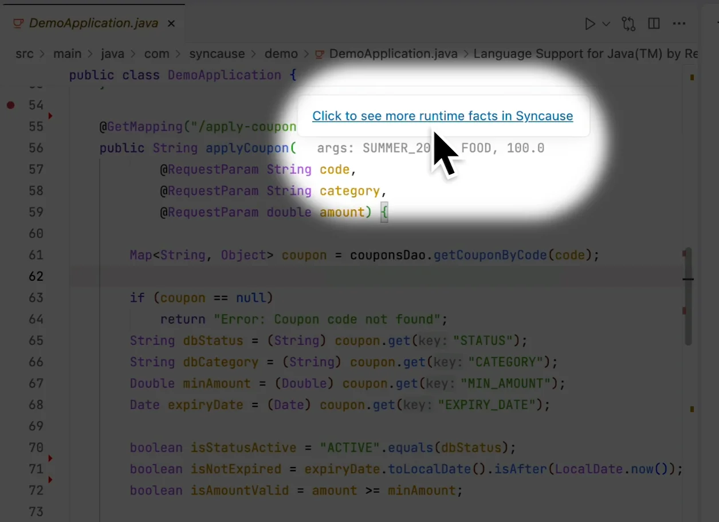Click the 'main' breadcrumb folder
Viewport: 719px width, 522px height.
(68, 54)
